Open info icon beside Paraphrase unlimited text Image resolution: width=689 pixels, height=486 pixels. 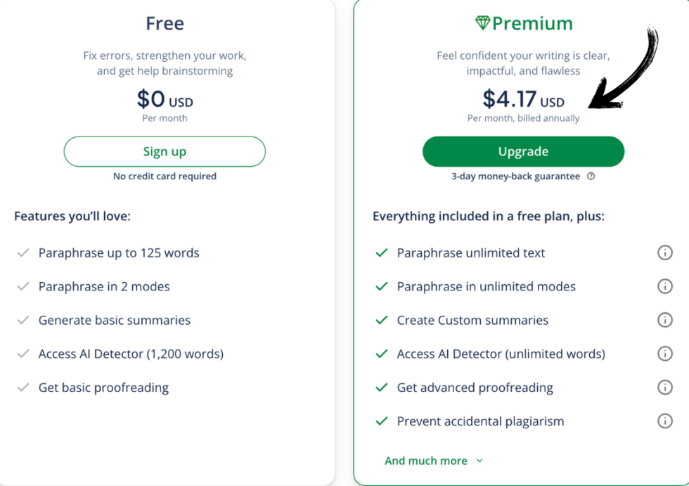point(664,252)
